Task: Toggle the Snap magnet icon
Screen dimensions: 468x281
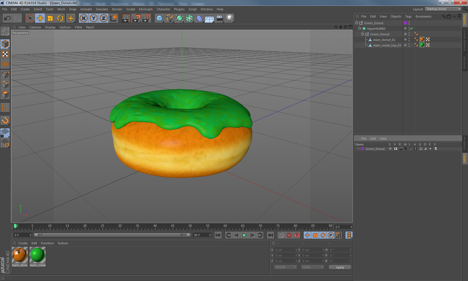Action: pos(5,120)
